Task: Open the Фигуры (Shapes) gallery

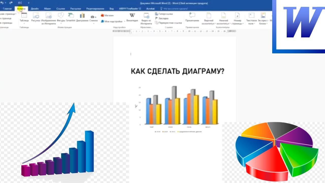Action: [61, 18]
